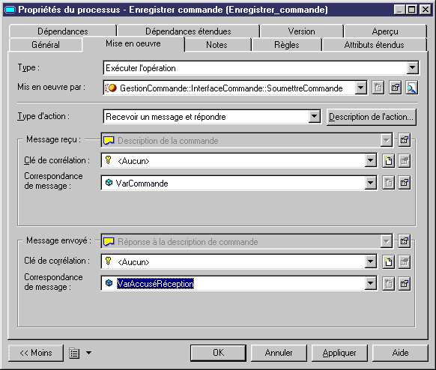Click the Create icon next to 'Mis en oeuvre par'
The height and width of the screenshot is (370, 436).
click(x=378, y=88)
